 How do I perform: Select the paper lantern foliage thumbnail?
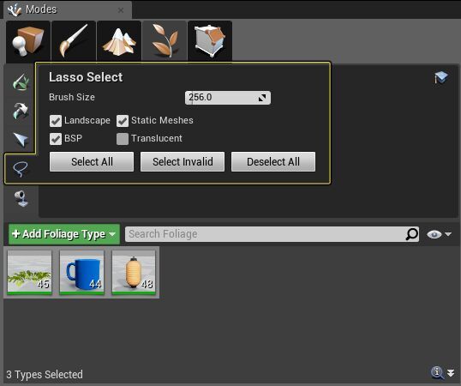[134, 273]
